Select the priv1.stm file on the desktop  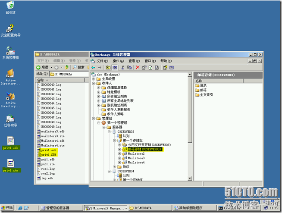click(x=11, y=166)
